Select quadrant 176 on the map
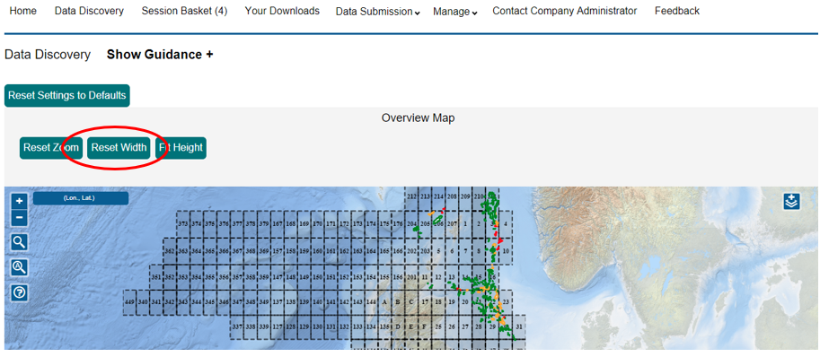Viewport: 820px width, 357px height. coord(398,224)
